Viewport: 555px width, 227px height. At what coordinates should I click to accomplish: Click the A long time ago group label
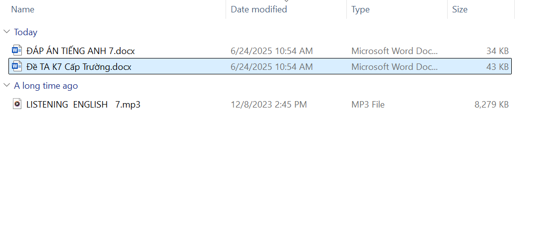tap(46, 86)
